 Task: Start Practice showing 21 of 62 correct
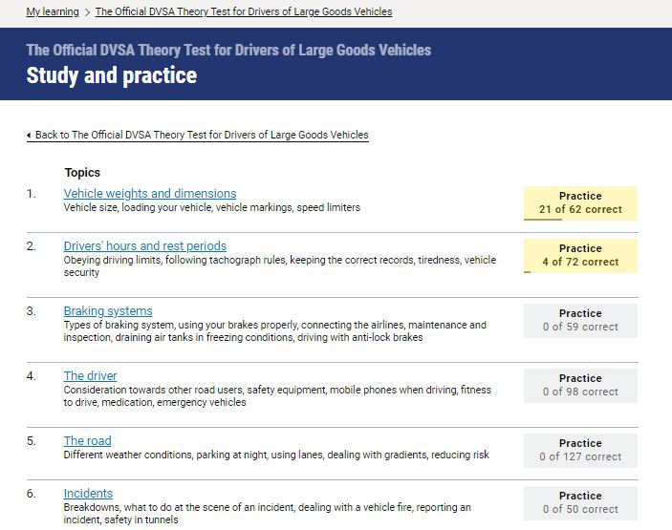580,201
